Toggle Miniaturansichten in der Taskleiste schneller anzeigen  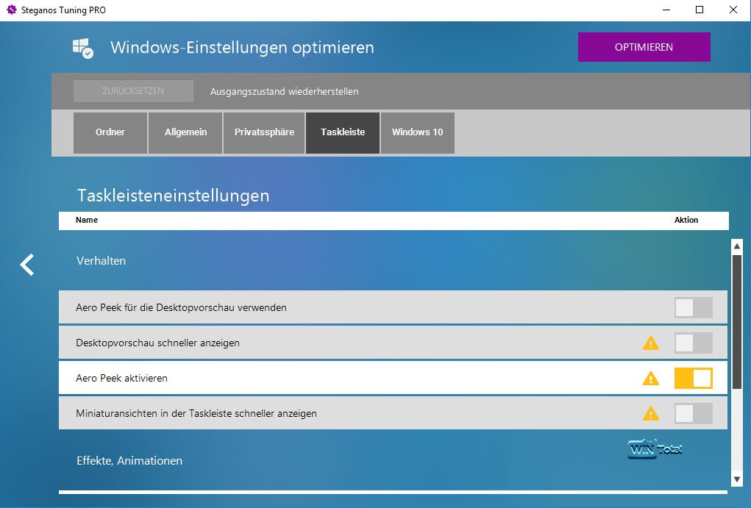point(693,414)
